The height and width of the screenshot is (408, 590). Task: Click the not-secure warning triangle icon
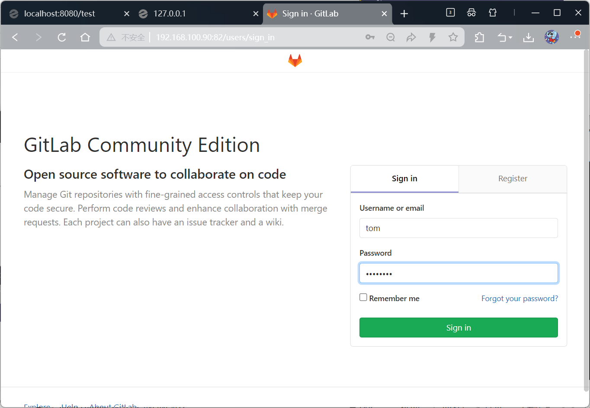point(111,38)
